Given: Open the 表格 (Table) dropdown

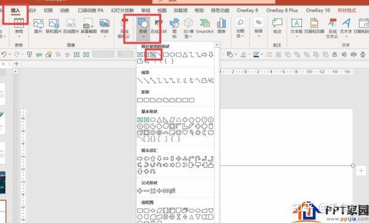Looking at the screenshot, I should click(19, 28).
